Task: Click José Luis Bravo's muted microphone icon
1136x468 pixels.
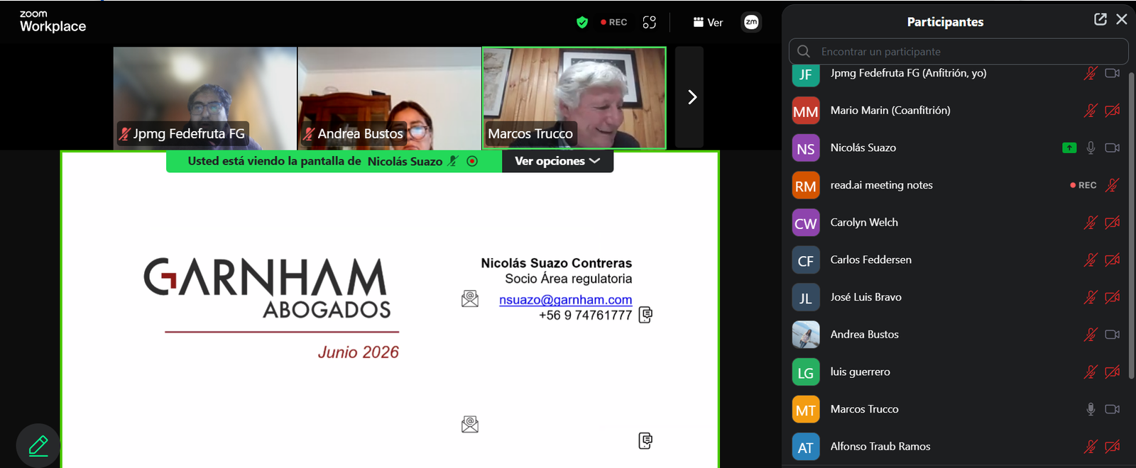Action: pos(1091,297)
